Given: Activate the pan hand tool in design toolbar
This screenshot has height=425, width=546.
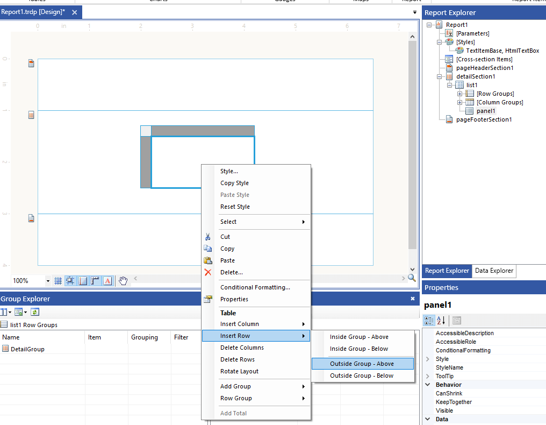Looking at the screenshot, I should tap(123, 280).
